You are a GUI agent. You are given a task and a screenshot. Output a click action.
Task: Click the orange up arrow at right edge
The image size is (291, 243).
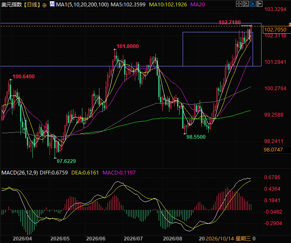[x=290, y=24]
